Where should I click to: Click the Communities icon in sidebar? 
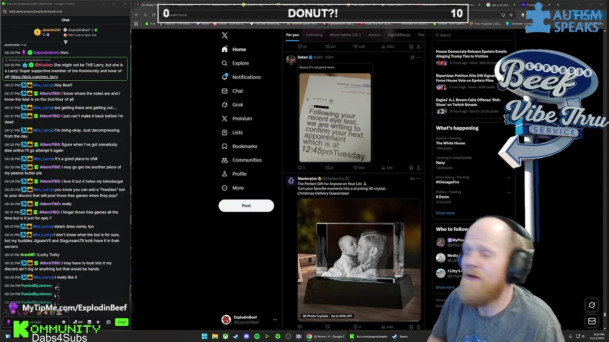point(225,160)
